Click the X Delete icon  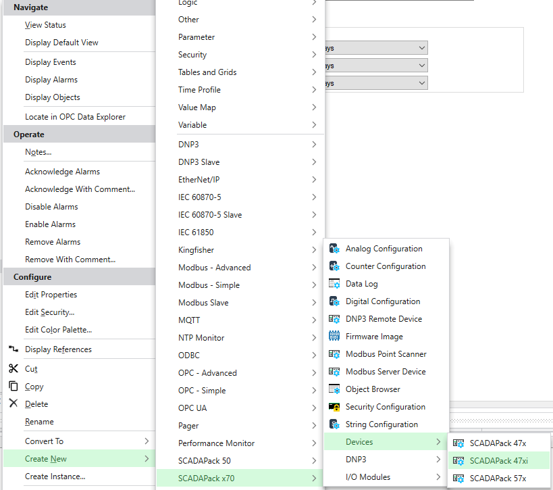pyautogui.click(x=14, y=403)
